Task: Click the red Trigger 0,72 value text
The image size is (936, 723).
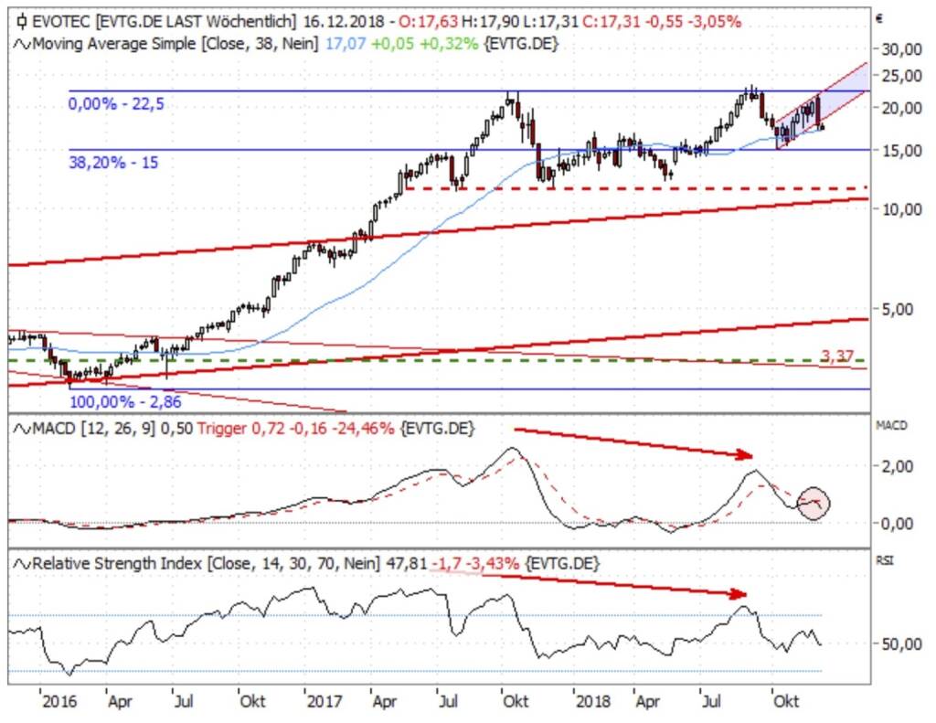Action: point(238,429)
